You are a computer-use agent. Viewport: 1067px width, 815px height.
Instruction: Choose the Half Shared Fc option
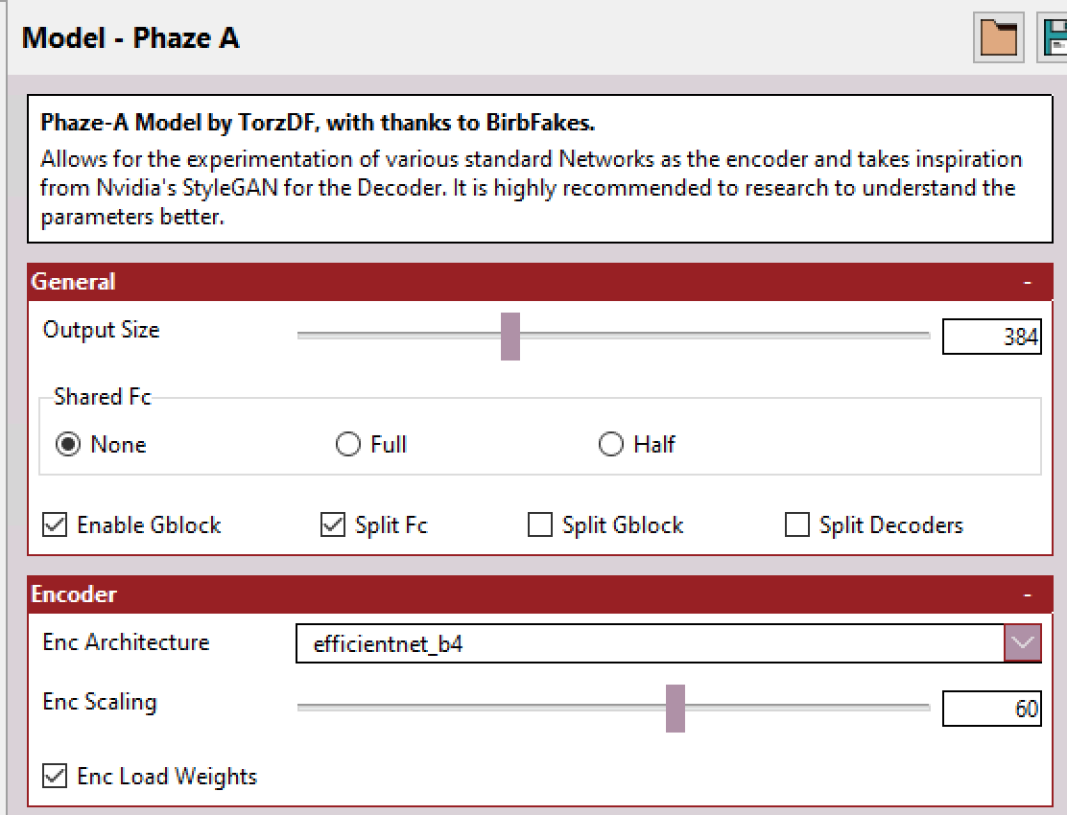610,445
